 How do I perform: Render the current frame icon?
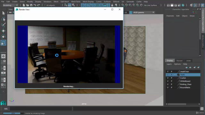(x=172, y=5)
